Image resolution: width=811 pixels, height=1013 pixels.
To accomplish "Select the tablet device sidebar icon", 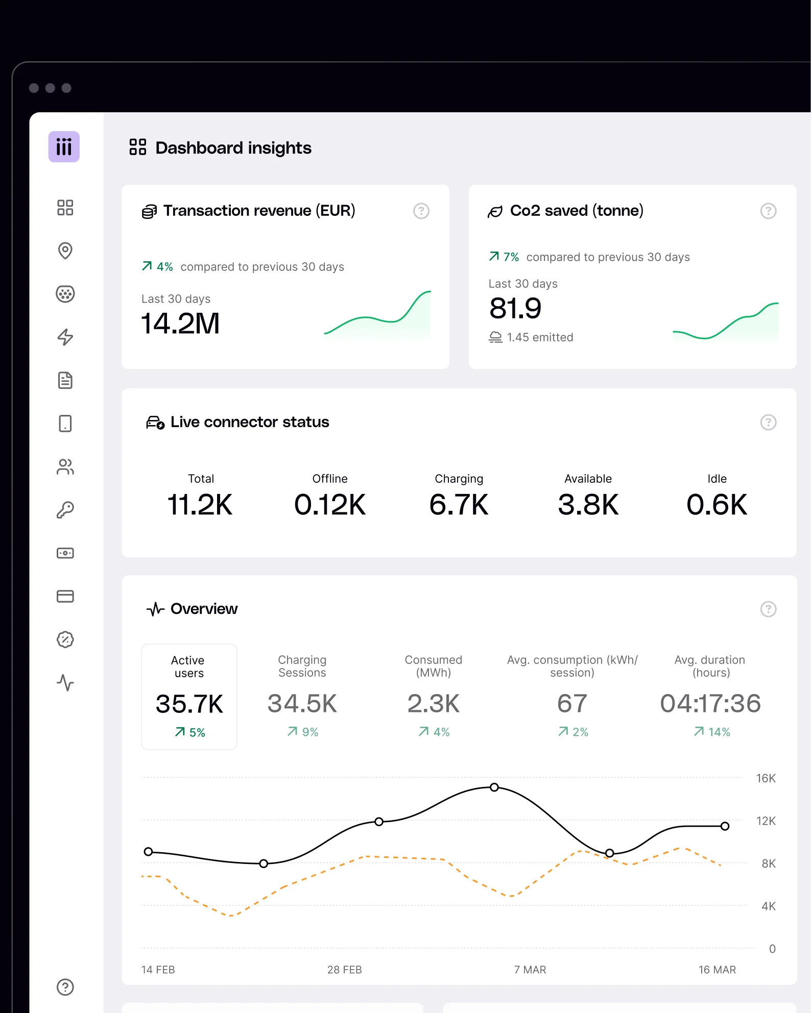I will coord(65,424).
